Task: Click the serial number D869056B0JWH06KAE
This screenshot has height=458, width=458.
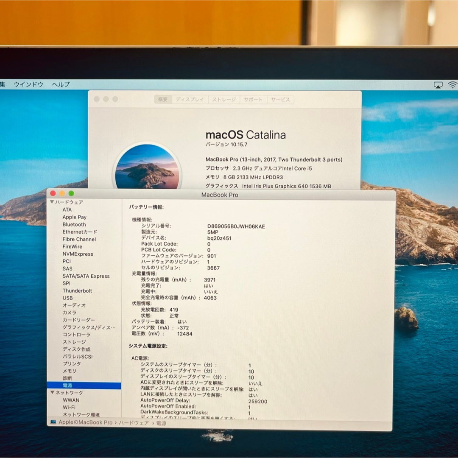Action: (x=236, y=226)
